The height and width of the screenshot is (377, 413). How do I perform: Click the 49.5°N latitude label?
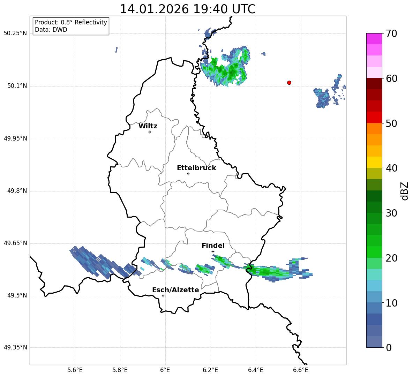[17, 295]
